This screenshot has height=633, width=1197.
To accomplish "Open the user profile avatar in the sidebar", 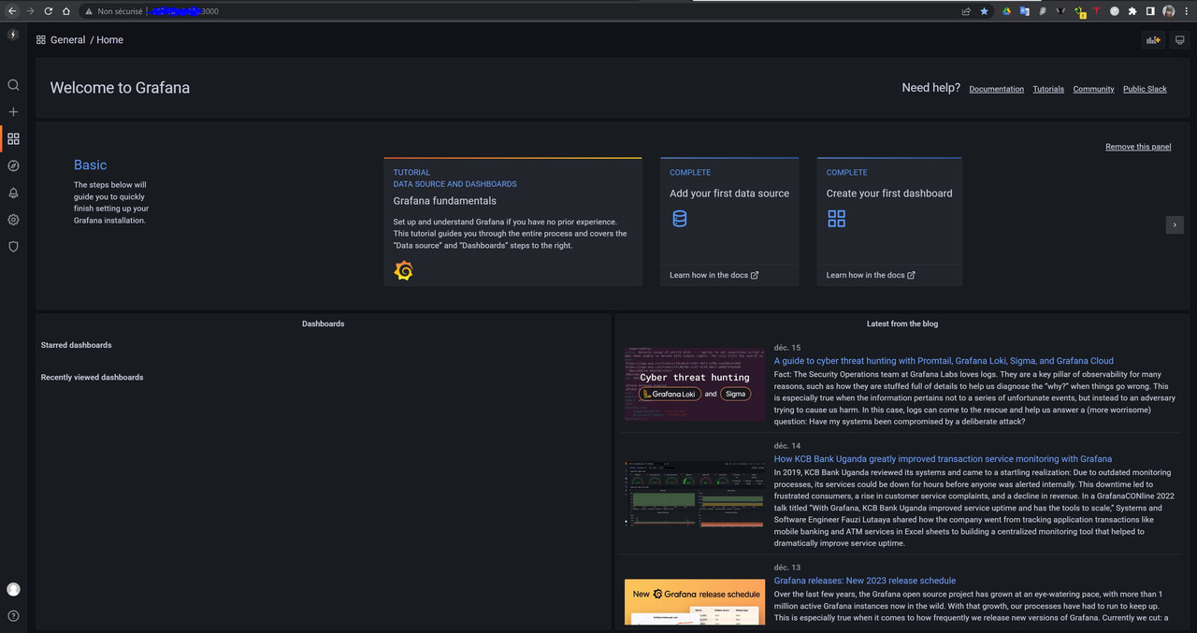I will pos(13,589).
